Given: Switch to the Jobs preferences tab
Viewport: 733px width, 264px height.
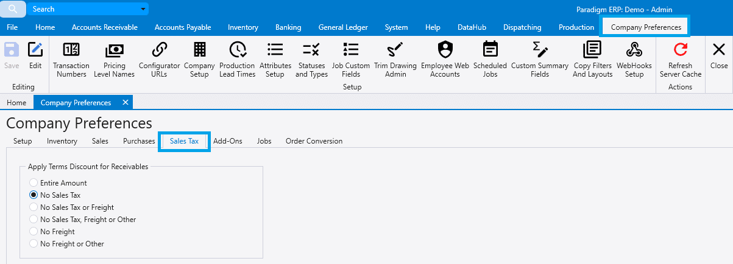Looking at the screenshot, I should coord(264,141).
